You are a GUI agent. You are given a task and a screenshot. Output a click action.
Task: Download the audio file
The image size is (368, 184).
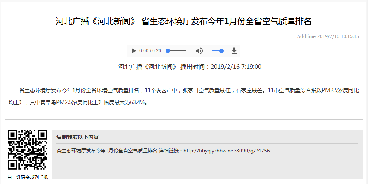(x=234, y=51)
